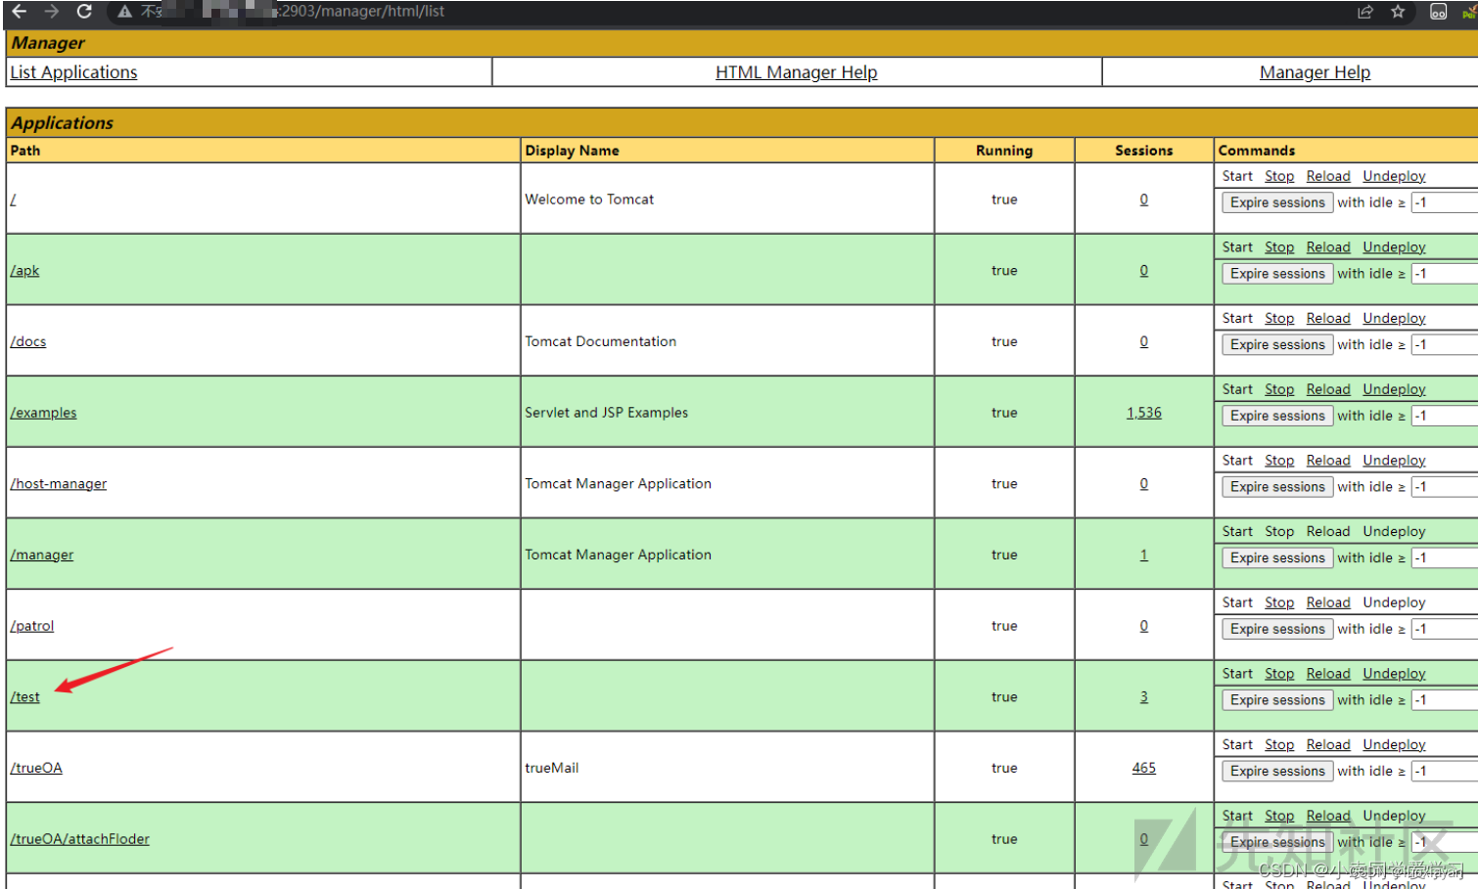View the 1 session of /manager
This screenshot has height=889, width=1478.
click(x=1143, y=555)
